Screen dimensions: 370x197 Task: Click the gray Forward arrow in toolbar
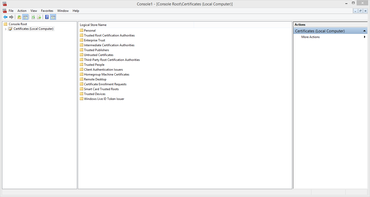click(11, 17)
